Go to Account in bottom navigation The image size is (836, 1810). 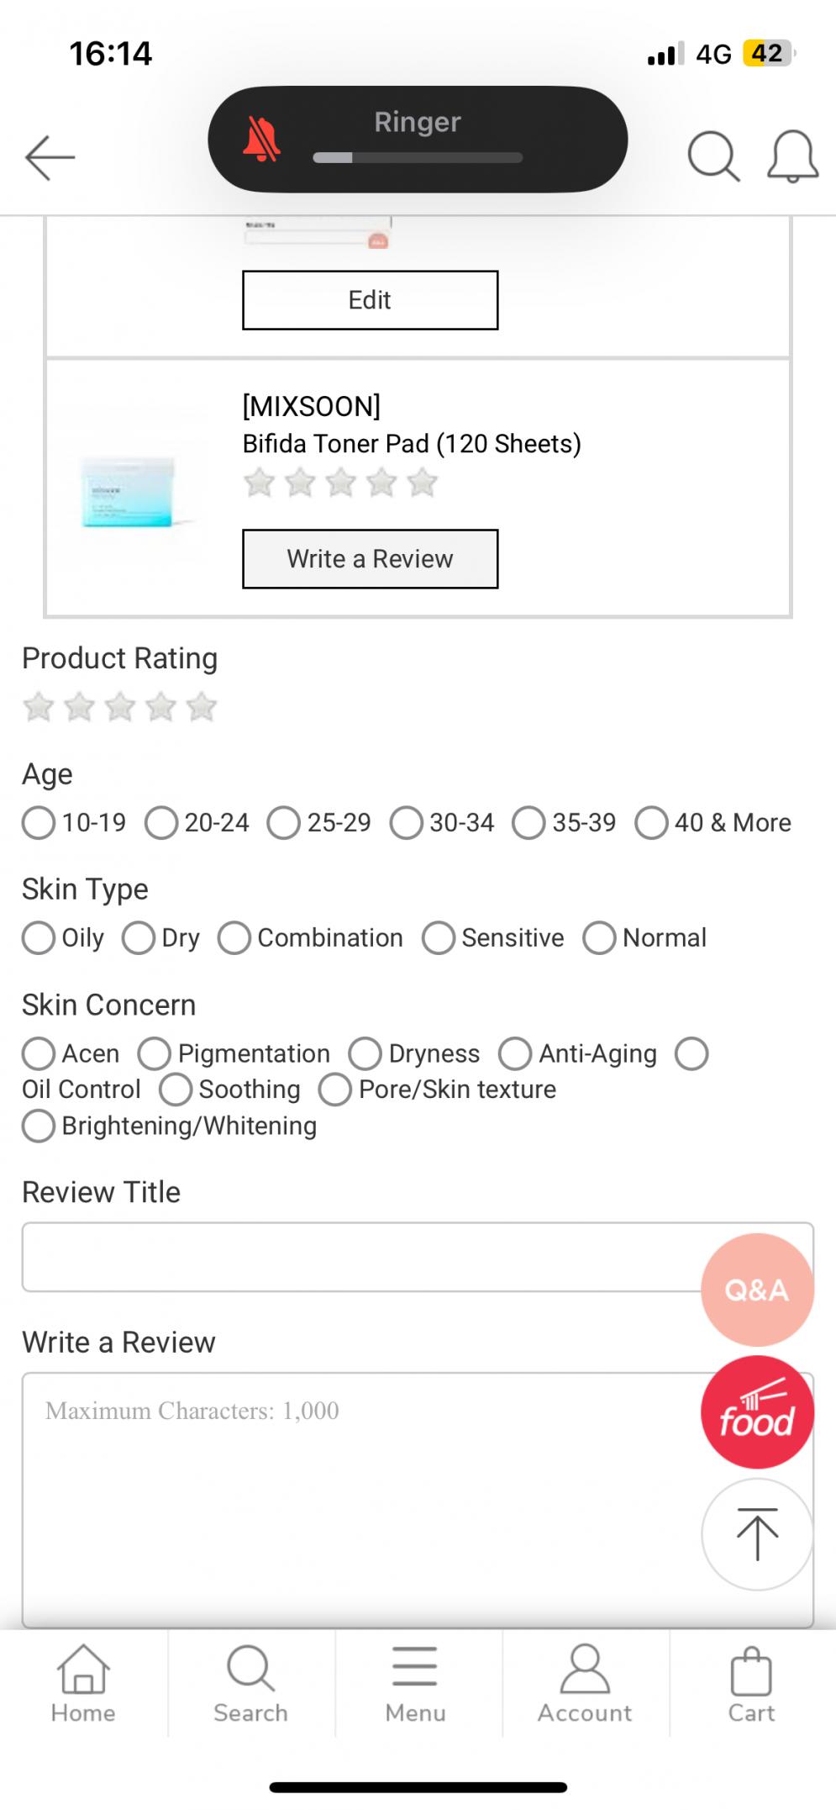click(x=585, y=1685)
